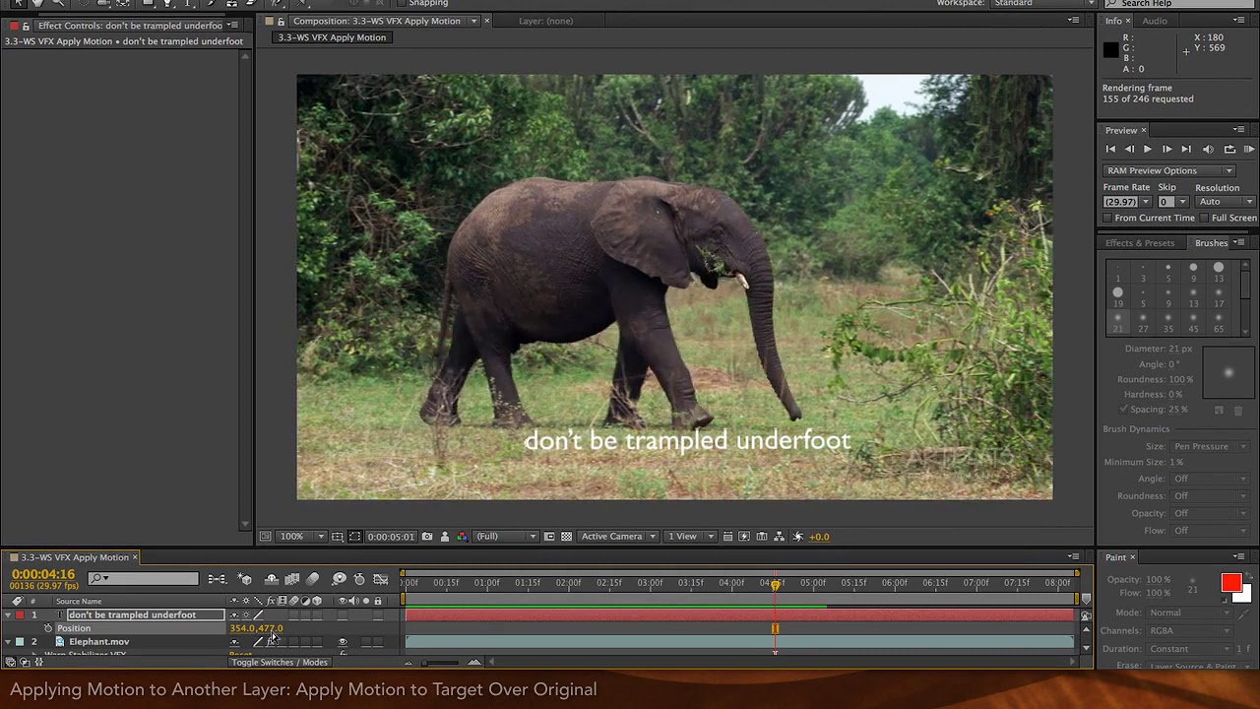
Task: Step back one frame in Preview
Action: click(1129, 150)
